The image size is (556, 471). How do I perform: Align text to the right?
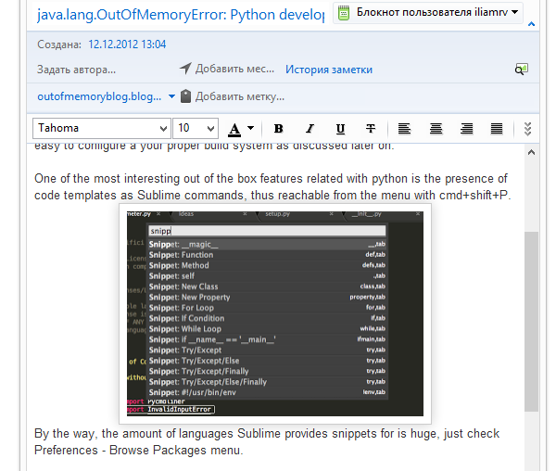[x=467, y=128]
